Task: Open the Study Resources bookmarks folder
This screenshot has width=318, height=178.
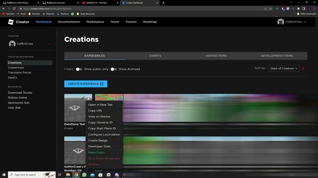Action: point(85,14)
